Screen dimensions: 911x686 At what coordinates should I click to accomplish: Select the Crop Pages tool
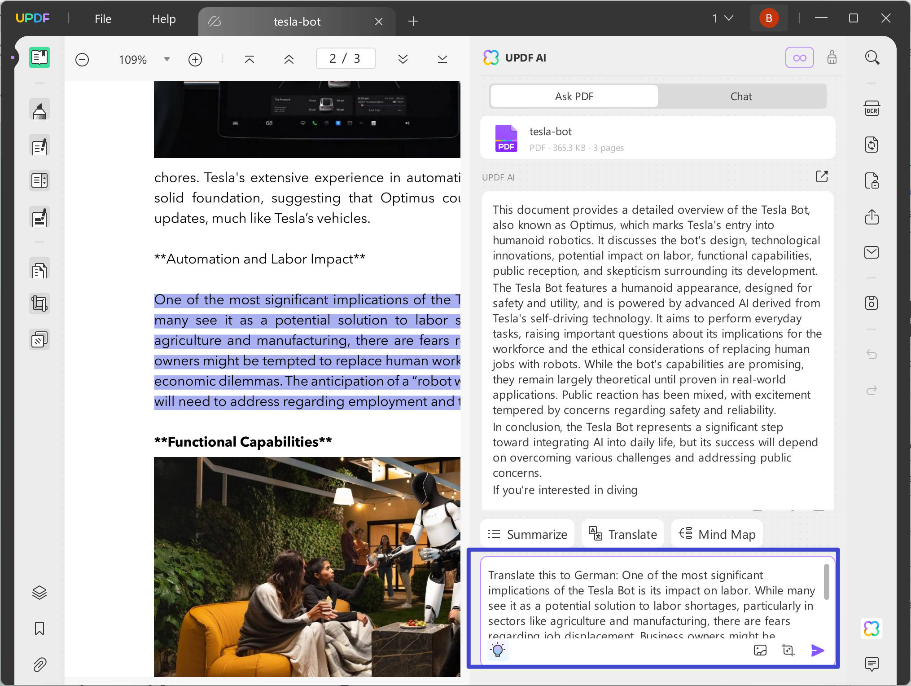pyautogui.click(x=39, y=303)
